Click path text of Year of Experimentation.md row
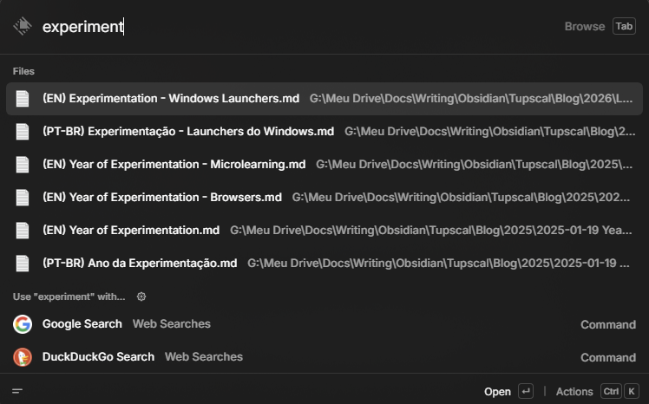This screenshot has height=404, width=649. tap(431, 231)
